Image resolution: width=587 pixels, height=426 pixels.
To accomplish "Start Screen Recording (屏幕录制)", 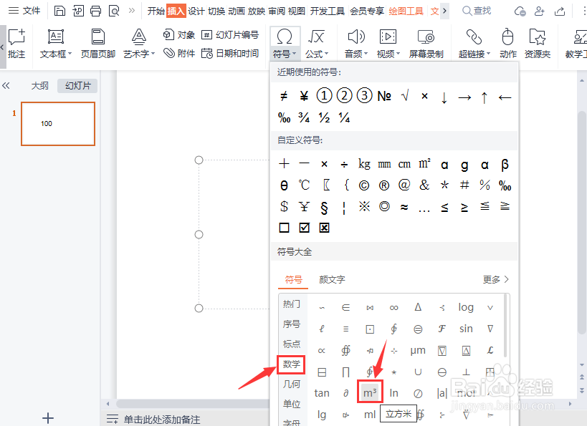I will pyautogui.click(x=426, y=43).
